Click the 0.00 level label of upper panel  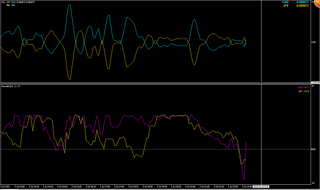[x=313, y=42]
